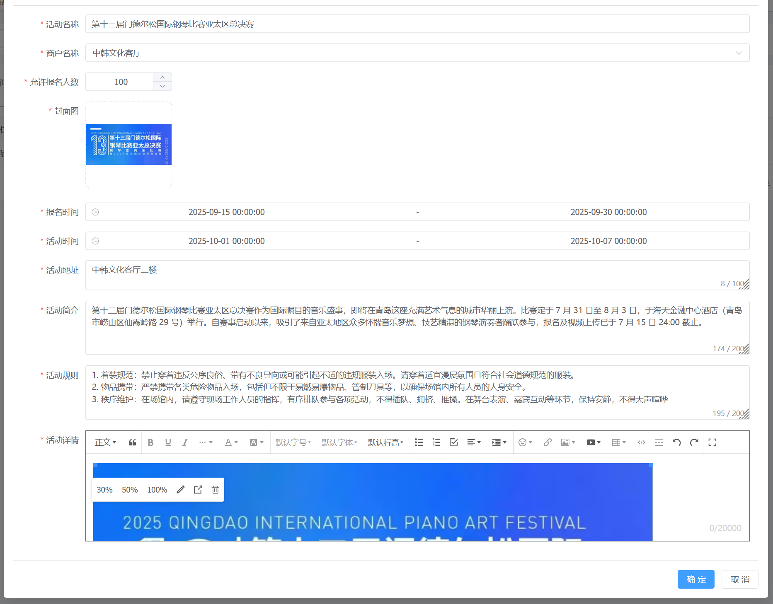Expand the 正文 heading style dropdown
The height and width of the screenshot is (604, 773).
pos(105,442)
